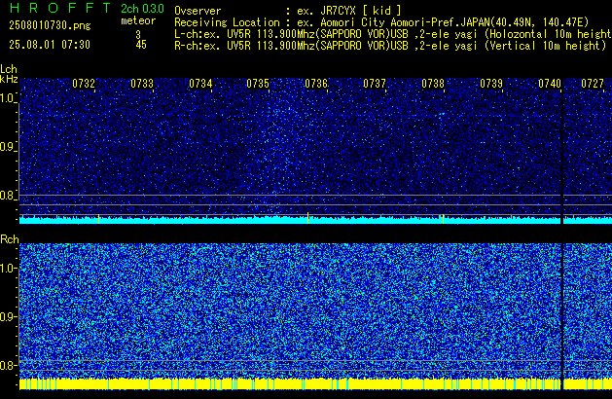Select the 0733 time marker
This screenshot has height=399, width=612.
pyautogui.click(x=142, y=84)
